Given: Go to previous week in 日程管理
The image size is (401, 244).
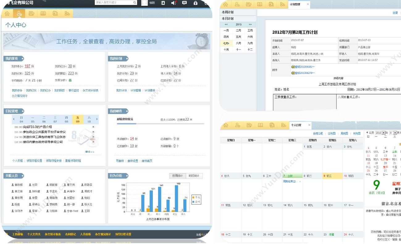Looking at the screenshot, I should point(14,119).
